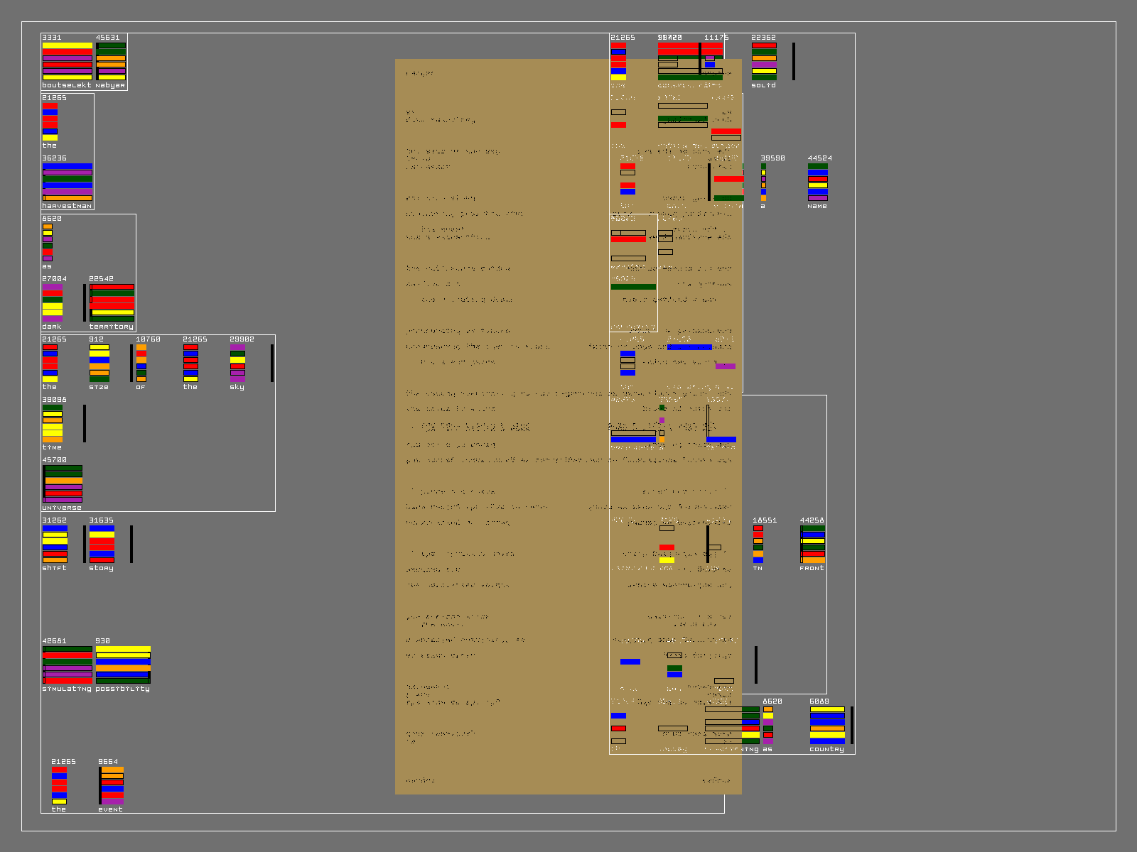1137x852 pixels.
Task: Click the number 29902 above 'sky'
Action: pos(242,339)
